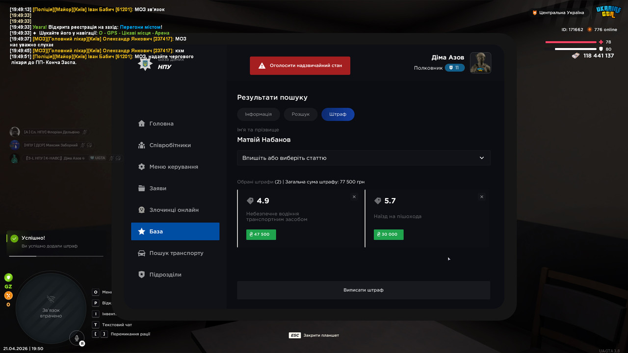Click the red health bar

571,42
